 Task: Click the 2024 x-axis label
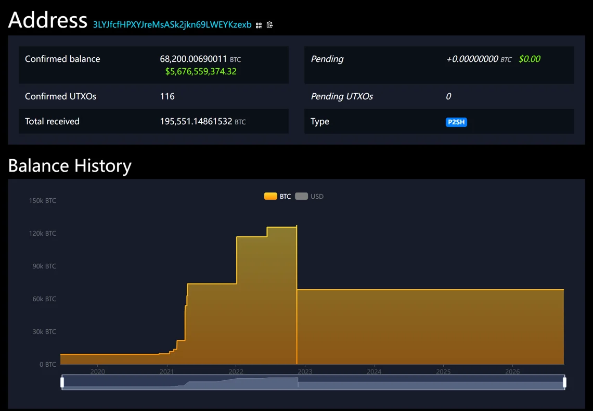(x=374, y=371)
